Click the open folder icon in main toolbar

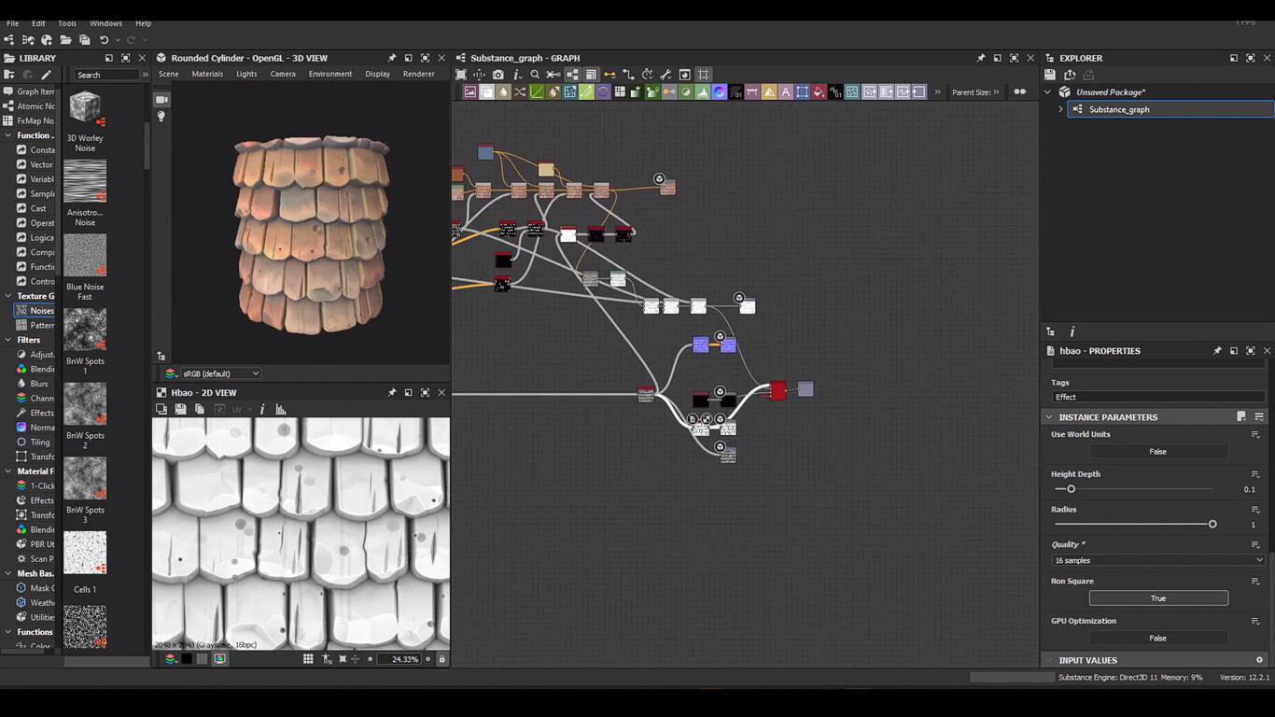click(65, 40)
